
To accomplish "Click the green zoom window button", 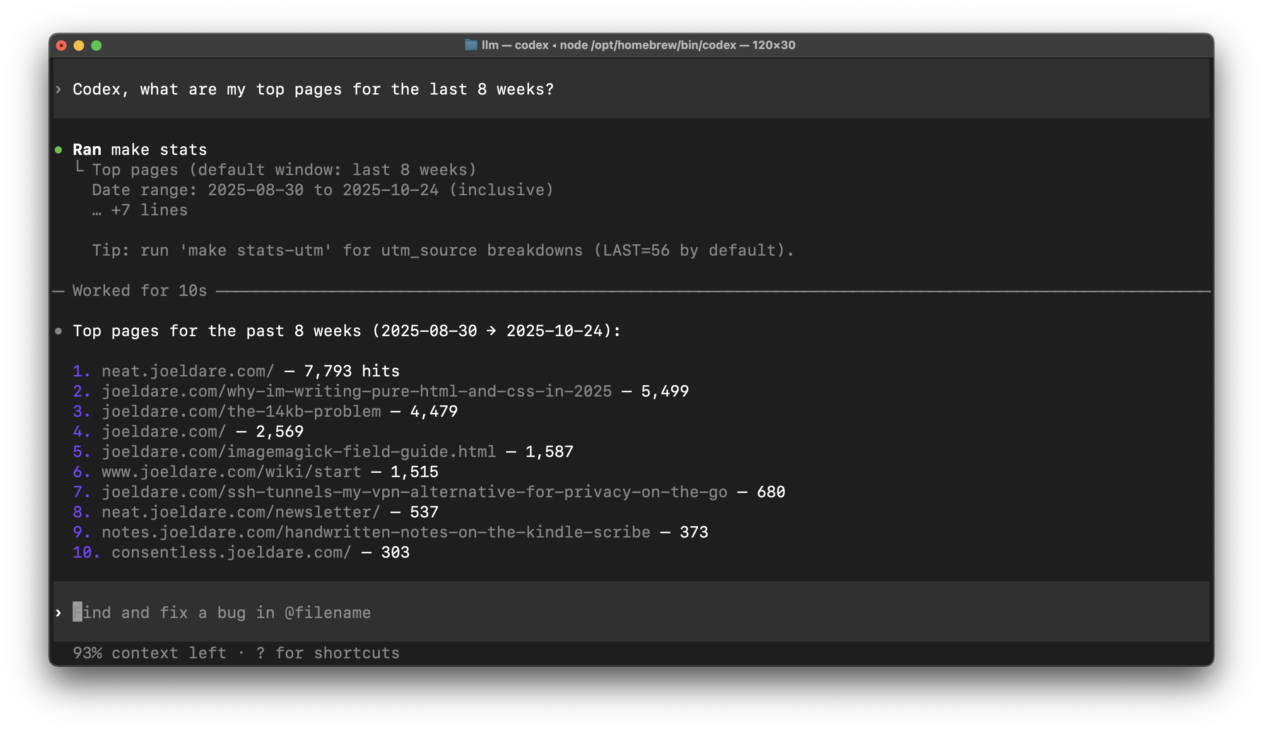I will pyautogui.click(x=96, y=46).
